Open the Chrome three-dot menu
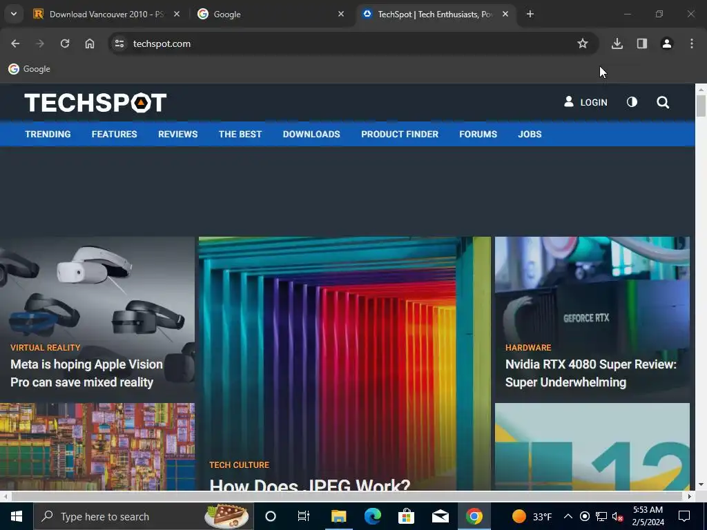The image size is (707, 530). click(692, 43)
